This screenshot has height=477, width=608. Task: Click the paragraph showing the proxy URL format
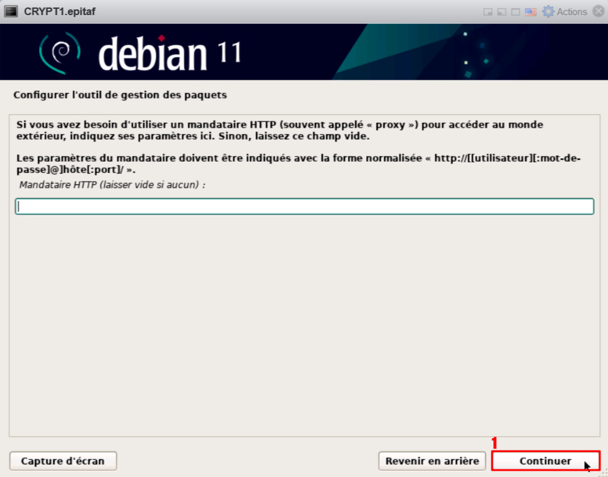(299, 164)
